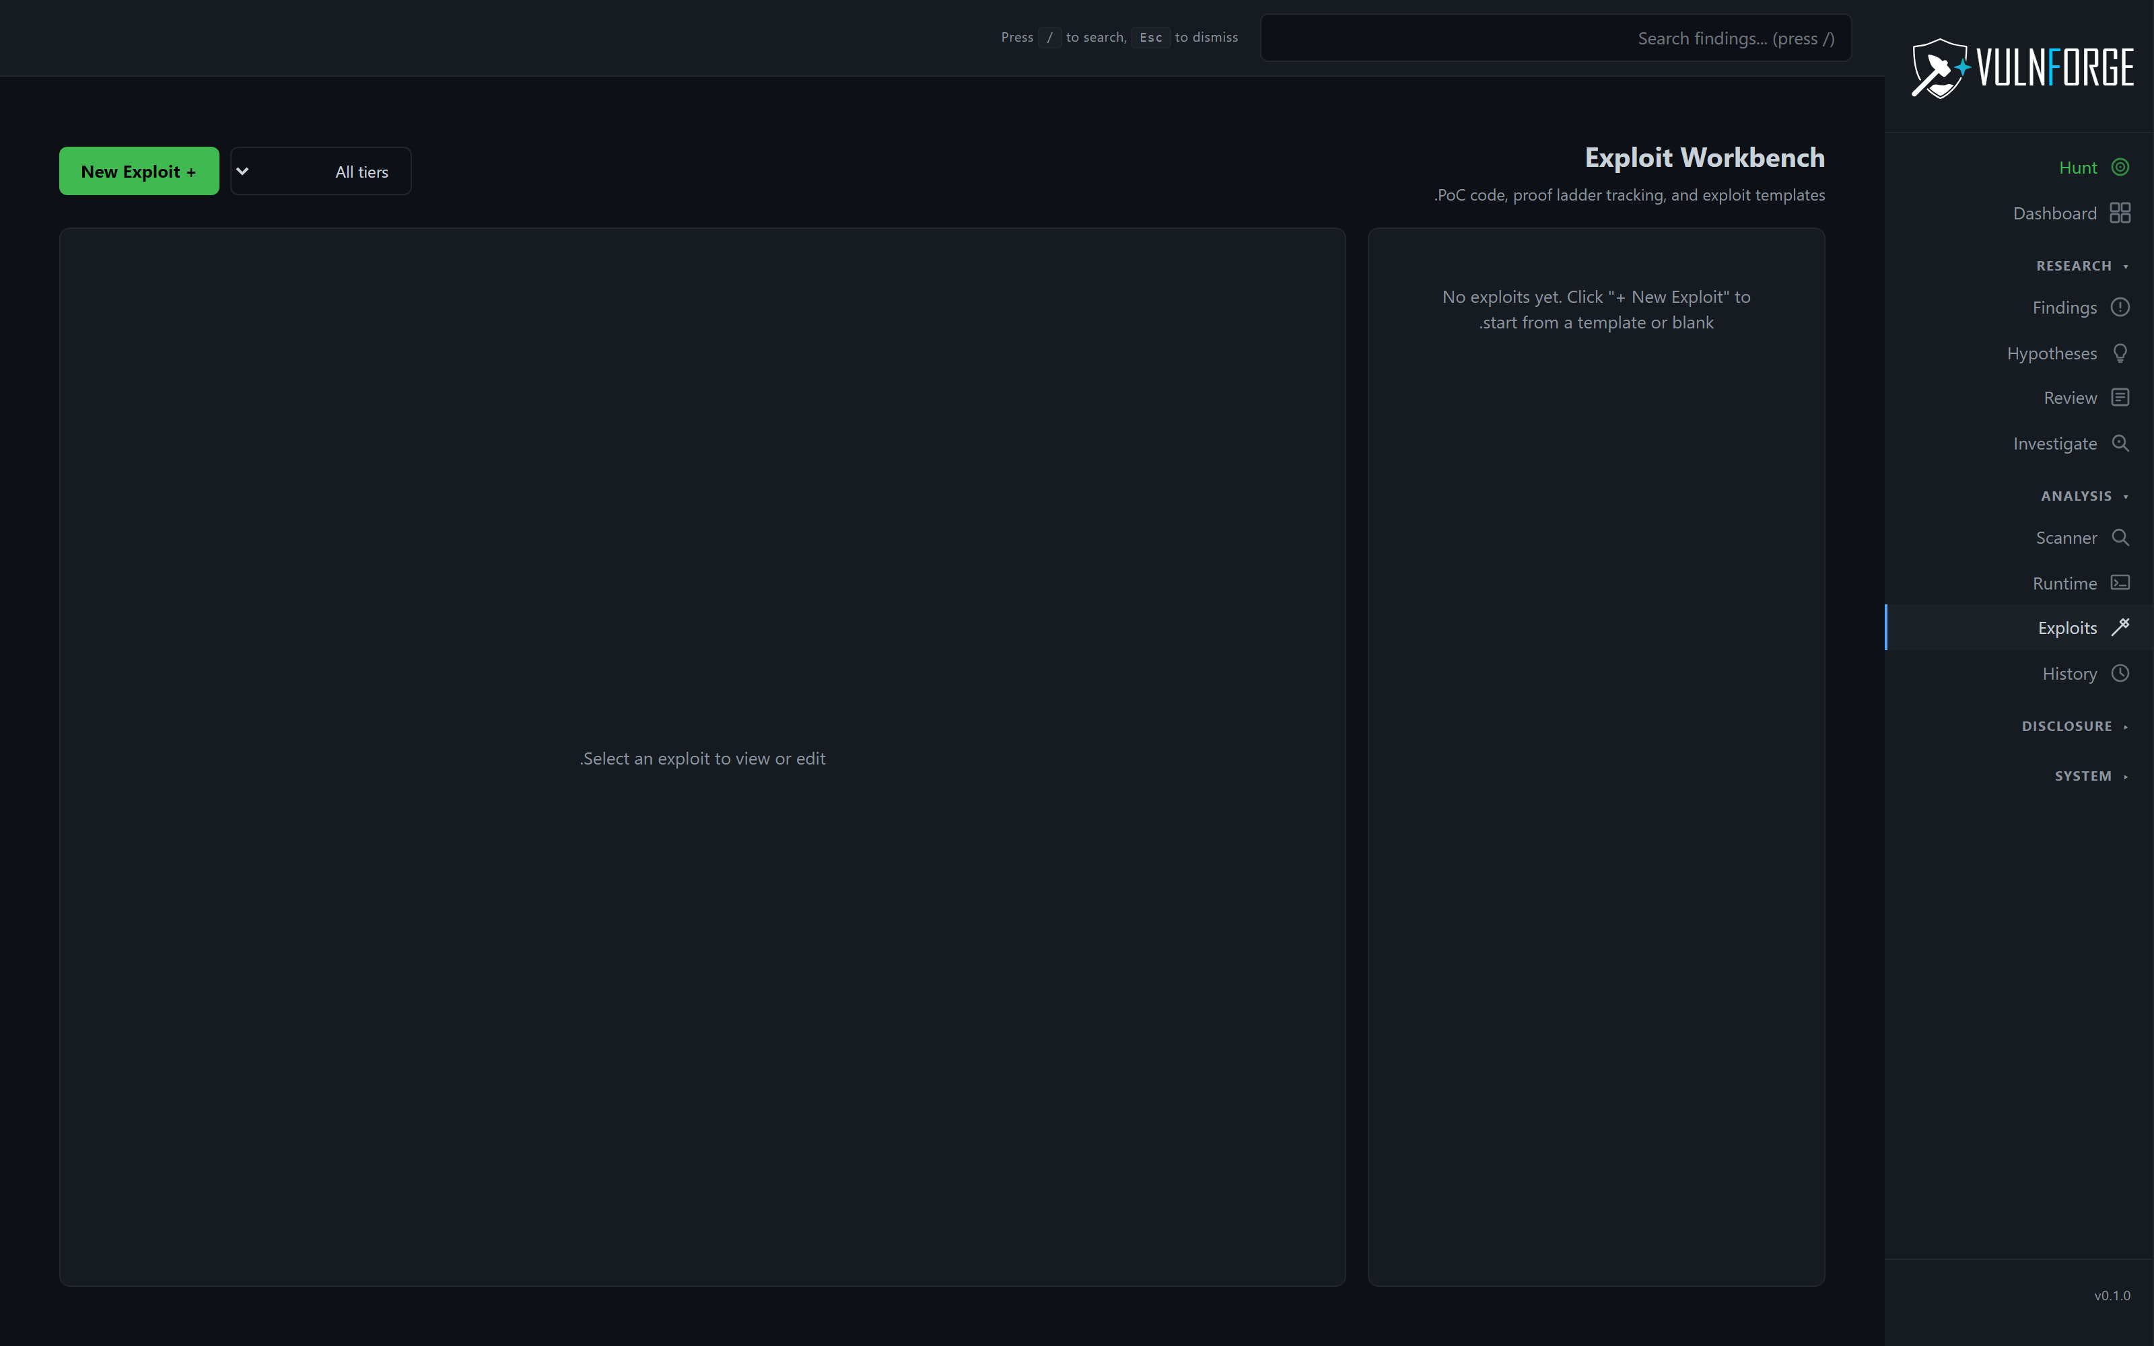
Task: Click the Review document icon
Action: point(2122,397)
